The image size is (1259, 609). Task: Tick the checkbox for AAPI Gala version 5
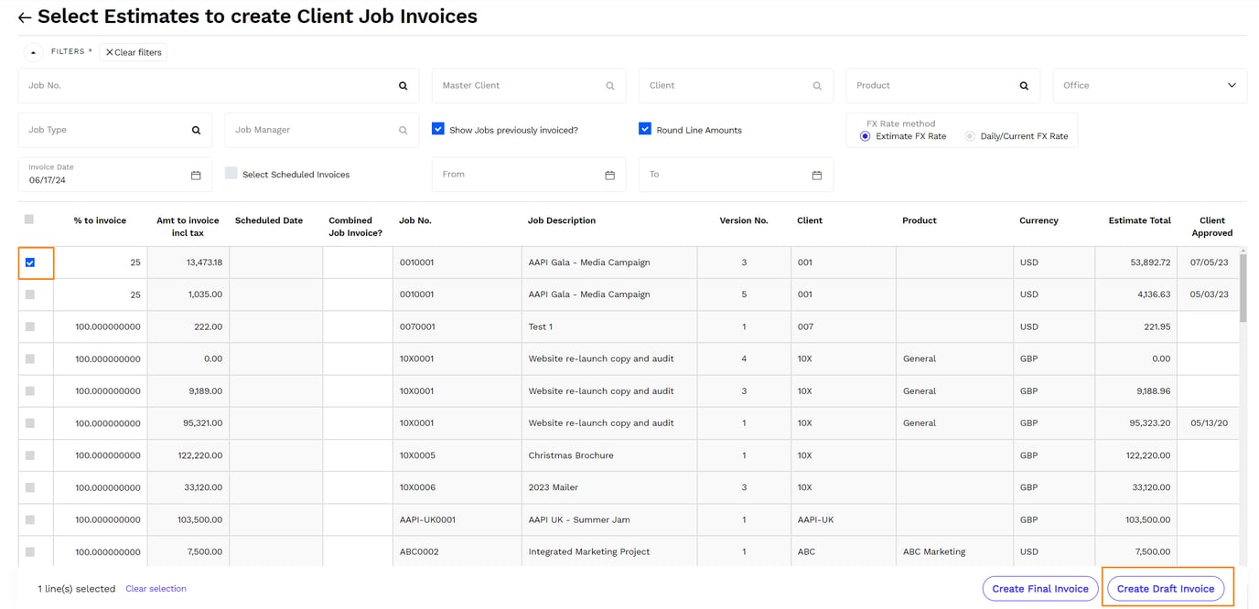click(x=30, y=294)
